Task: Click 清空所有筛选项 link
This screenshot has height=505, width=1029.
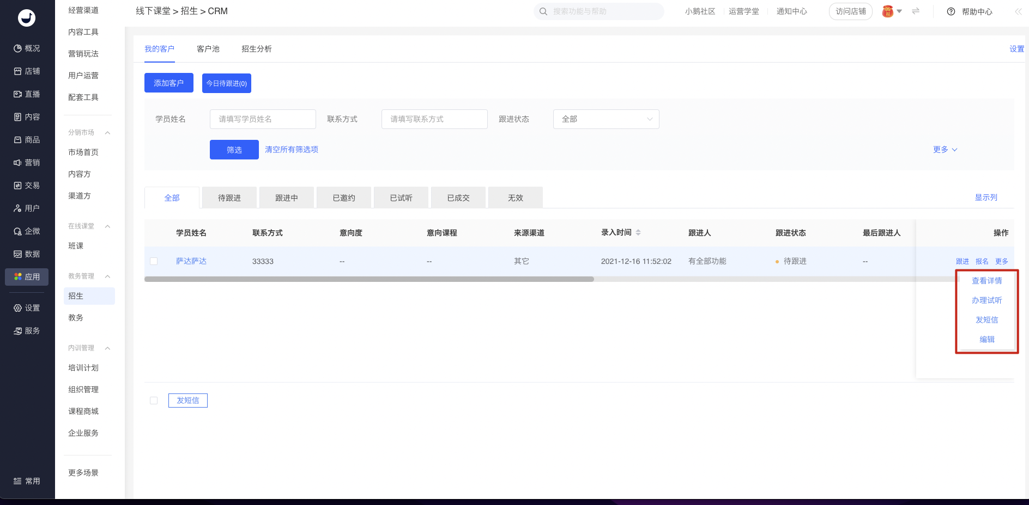Action: (292, 150)
